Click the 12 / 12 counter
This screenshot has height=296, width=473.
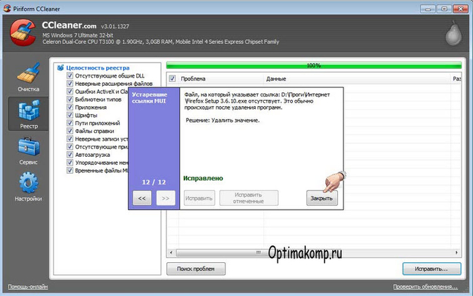tap(154, 182)
